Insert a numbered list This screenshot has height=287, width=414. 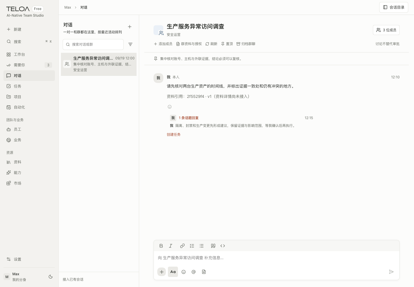[192, 246]
